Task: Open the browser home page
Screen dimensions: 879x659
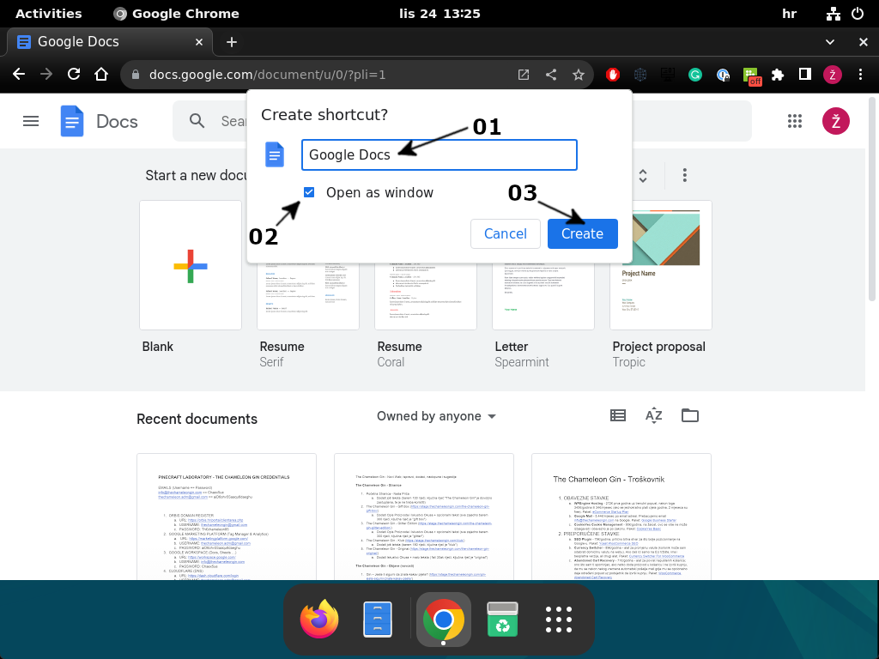Action: pos(101,75)
